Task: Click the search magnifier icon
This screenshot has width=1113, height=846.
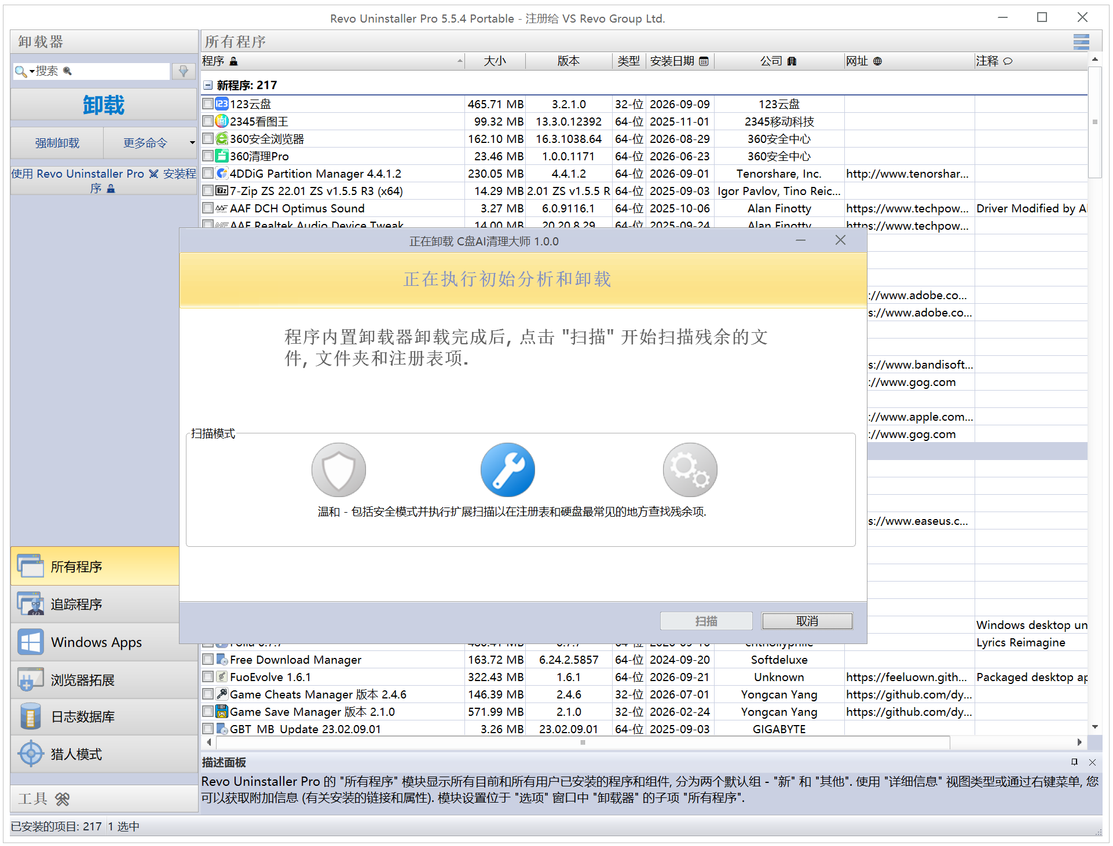Action: 20,71
